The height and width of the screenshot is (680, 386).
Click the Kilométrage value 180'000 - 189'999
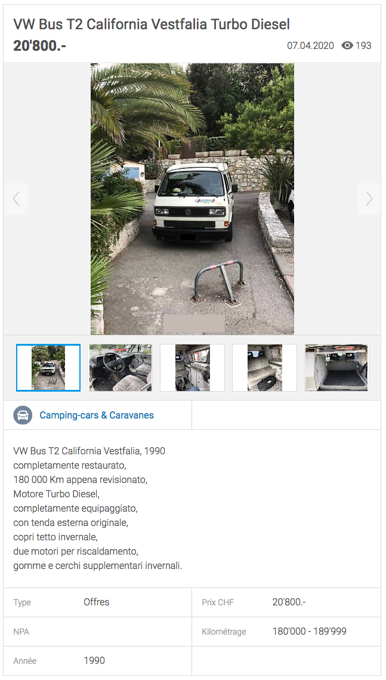point(309,632)
